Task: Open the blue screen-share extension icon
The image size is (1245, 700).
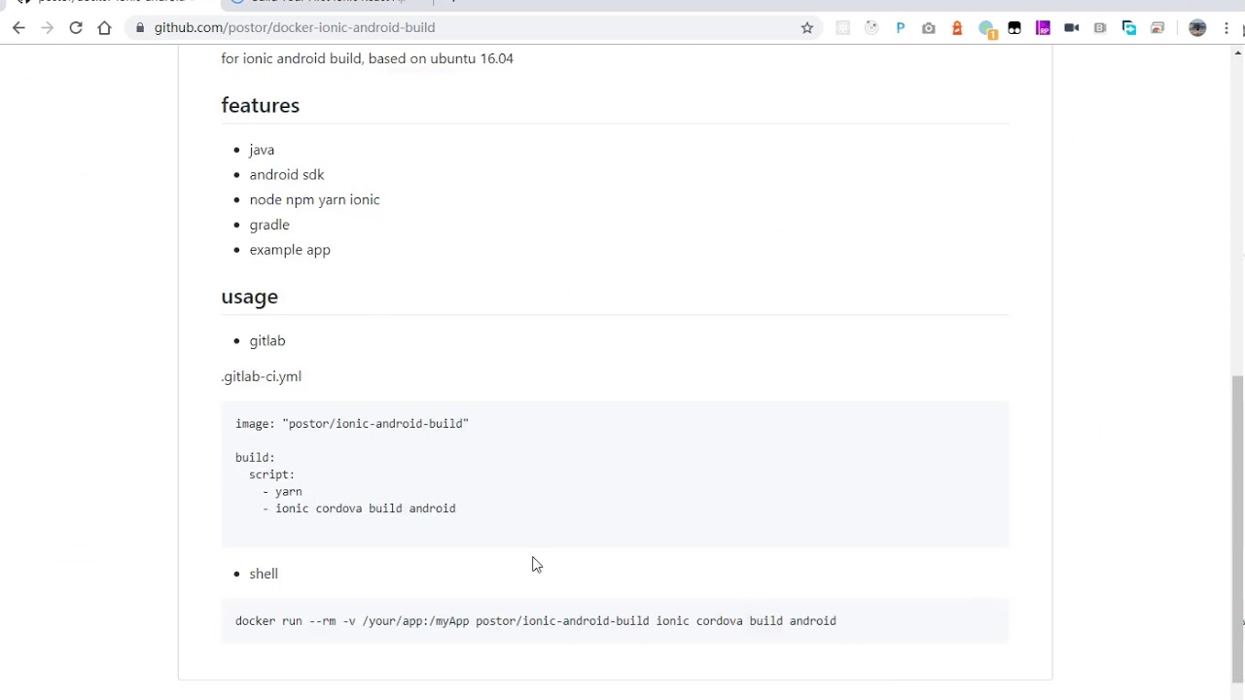Action: pyautogui.click(x=1129, y=28)
